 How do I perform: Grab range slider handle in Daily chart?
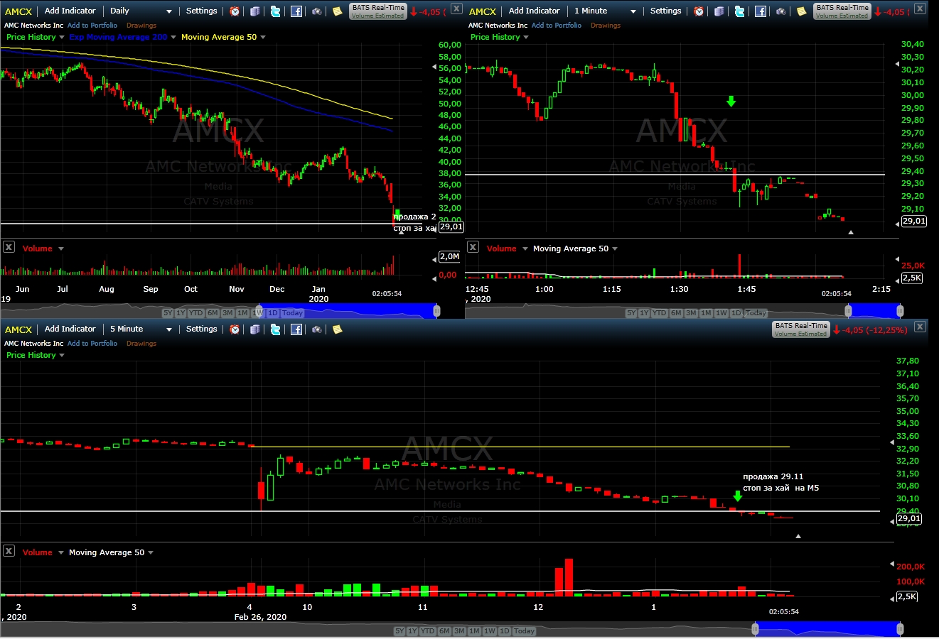pos(436,311)
